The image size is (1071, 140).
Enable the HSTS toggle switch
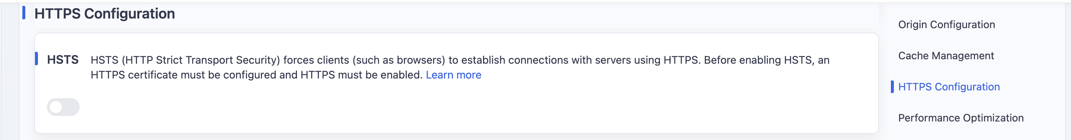[63, 107]
